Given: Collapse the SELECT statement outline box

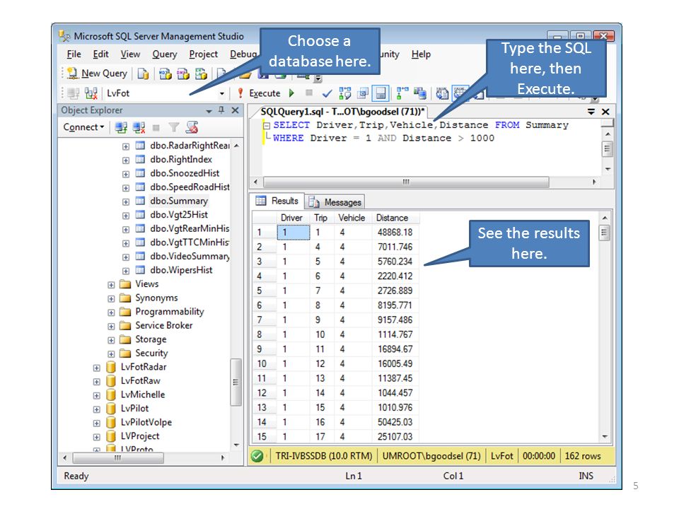Looking at the screenshot, I should (x=267, y=126).
